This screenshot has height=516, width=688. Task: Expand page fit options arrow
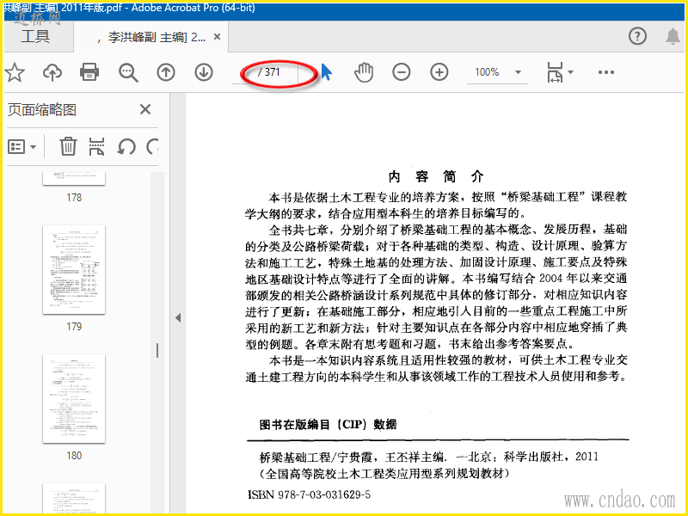pyautogui.click(x=570, y=72)
